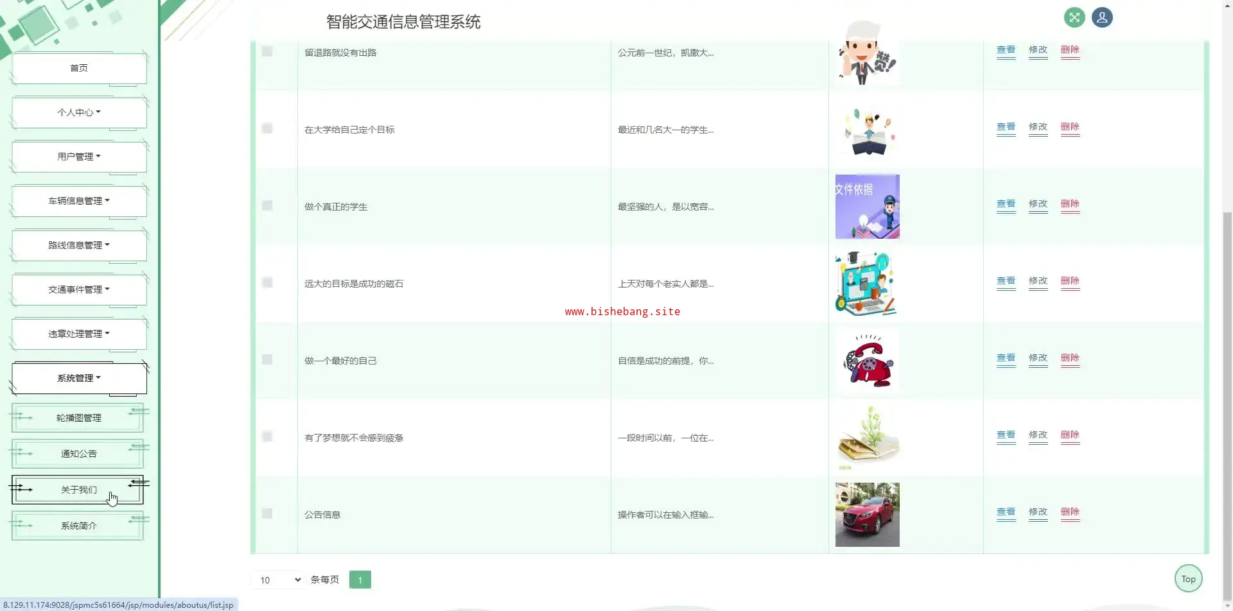This screenshot has height=611, width=1233.
Task: Edit the 公告信息 row
Action: click(x=1038, y=512)
